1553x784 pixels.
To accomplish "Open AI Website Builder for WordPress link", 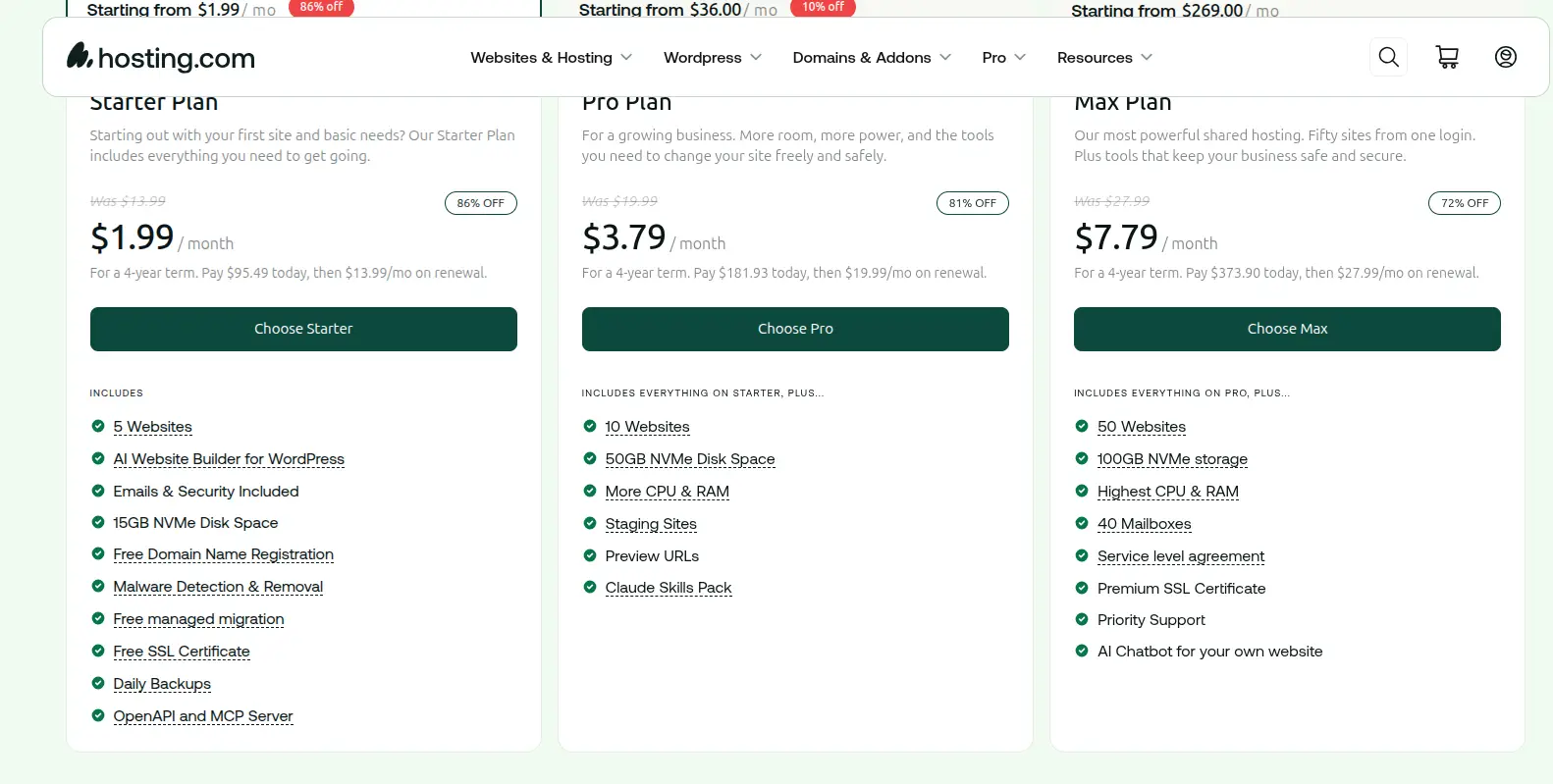I will pos(229,459).
